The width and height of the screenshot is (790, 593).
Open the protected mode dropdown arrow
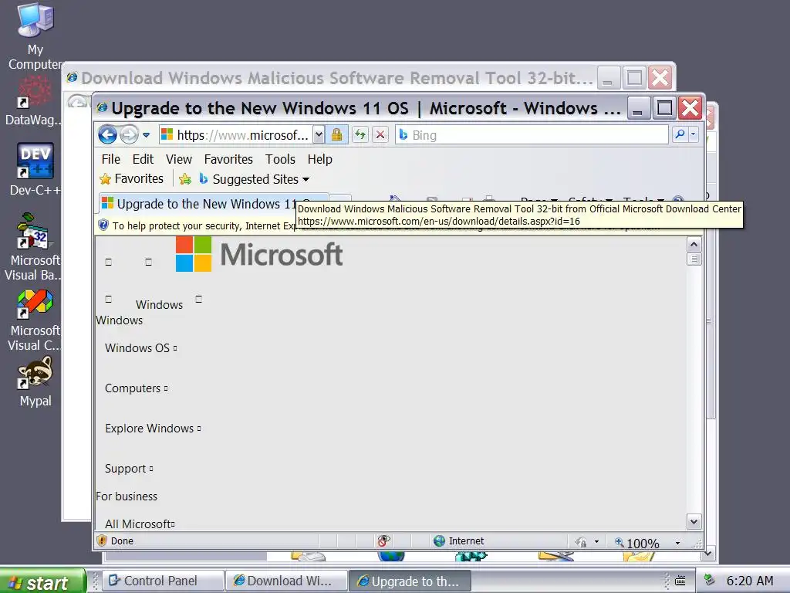coord(596,542)
